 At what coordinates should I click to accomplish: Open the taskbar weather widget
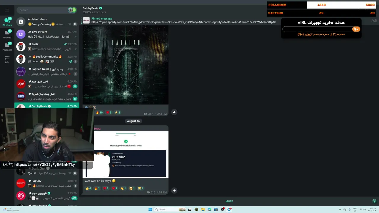click(10, 209)
